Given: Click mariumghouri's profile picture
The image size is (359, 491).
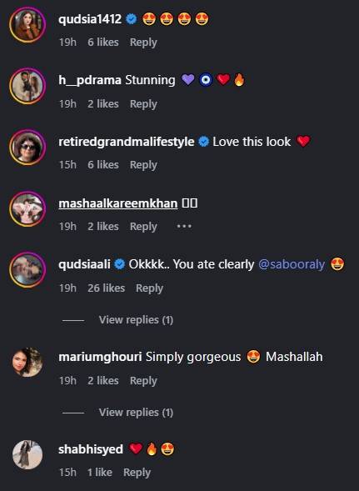Looking at the screenshot, I should (27, 362).
